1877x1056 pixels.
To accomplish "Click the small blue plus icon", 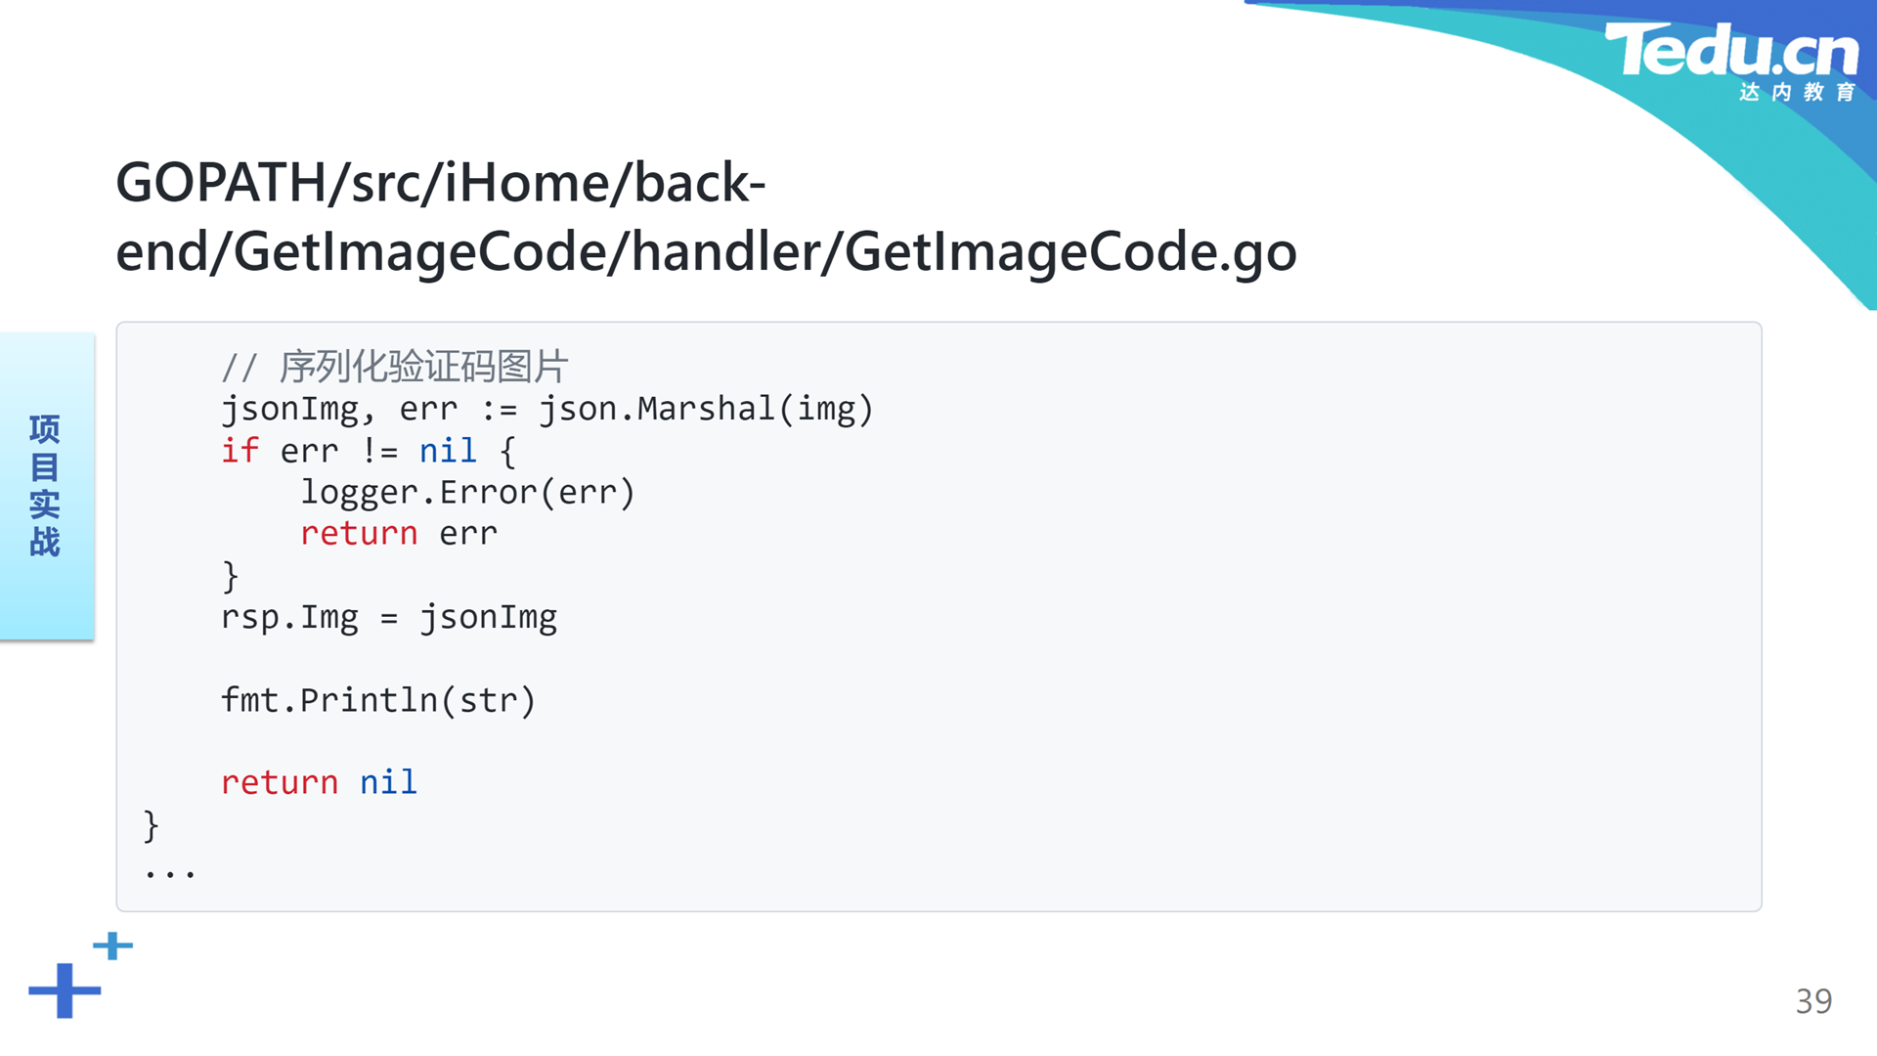I will (113, 946).
